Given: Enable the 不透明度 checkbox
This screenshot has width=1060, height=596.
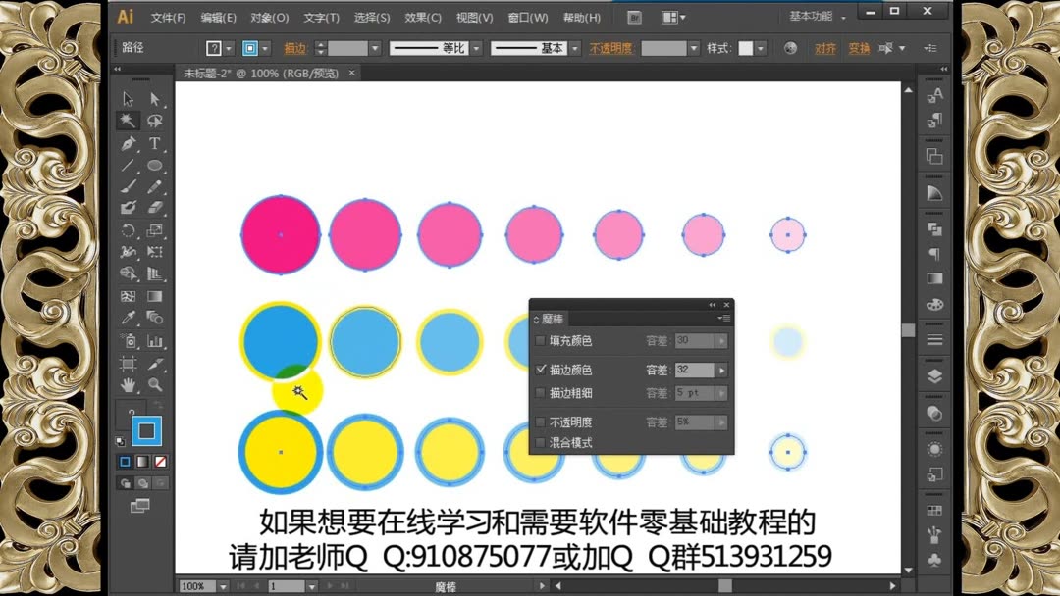Looking at the screenshot, I should [540, 422].
